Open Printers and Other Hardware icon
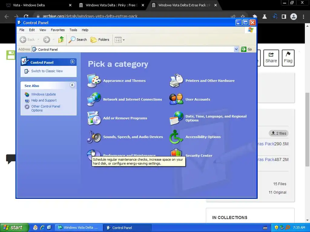Image resolution: width=310 pixels, height=232 pixels. click(x=176, y=80)
